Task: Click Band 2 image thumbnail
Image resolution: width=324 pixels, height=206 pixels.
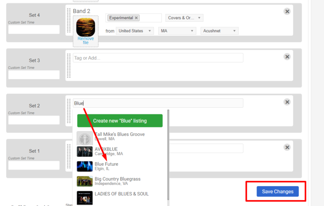Action: click(x=86, y=27)
